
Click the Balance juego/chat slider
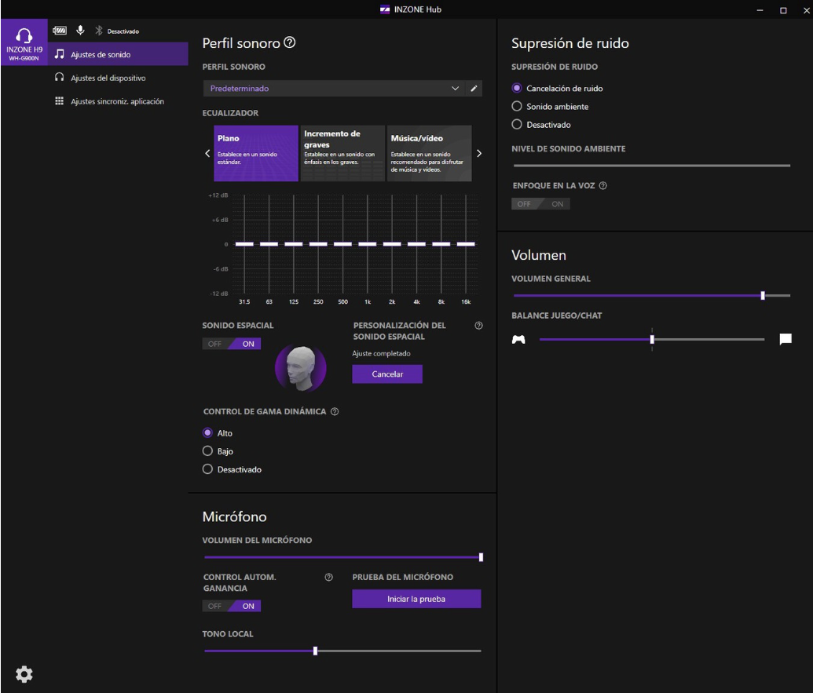[x=652, y=339]
